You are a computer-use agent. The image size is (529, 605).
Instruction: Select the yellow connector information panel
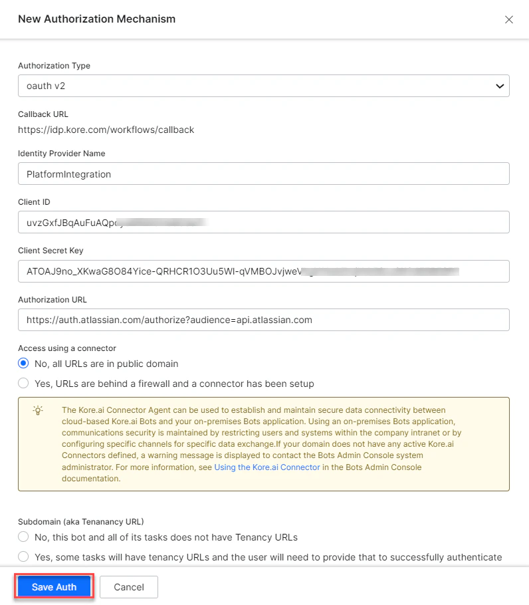point(264,444)
